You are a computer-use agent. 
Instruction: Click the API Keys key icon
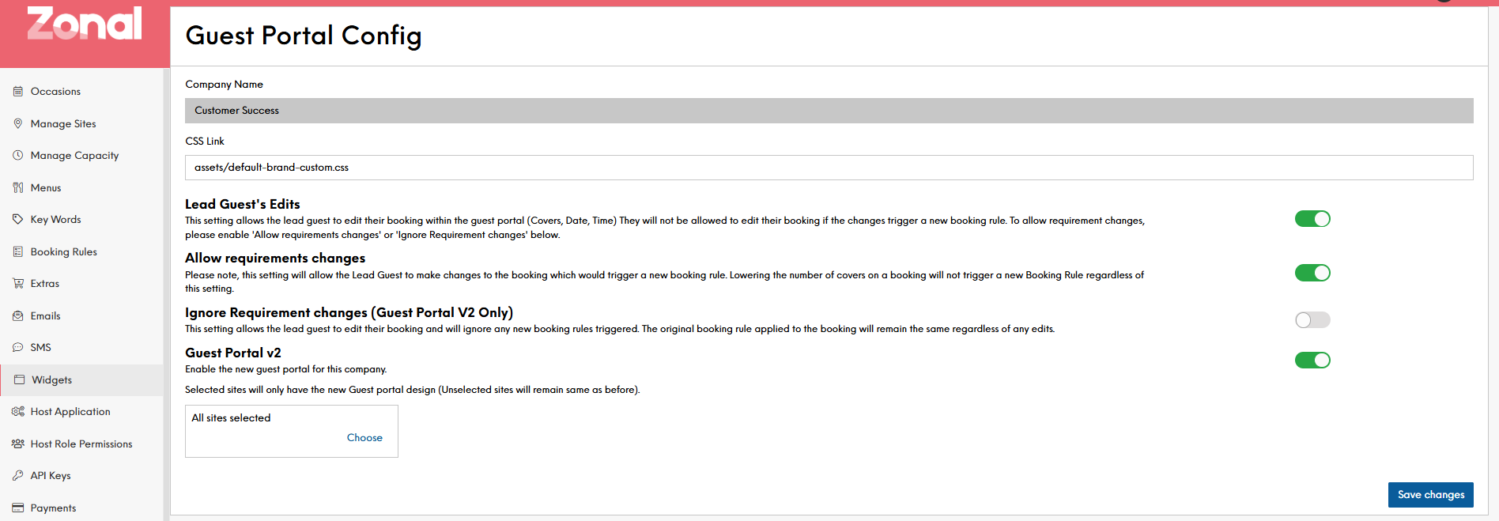coord(18,476)
